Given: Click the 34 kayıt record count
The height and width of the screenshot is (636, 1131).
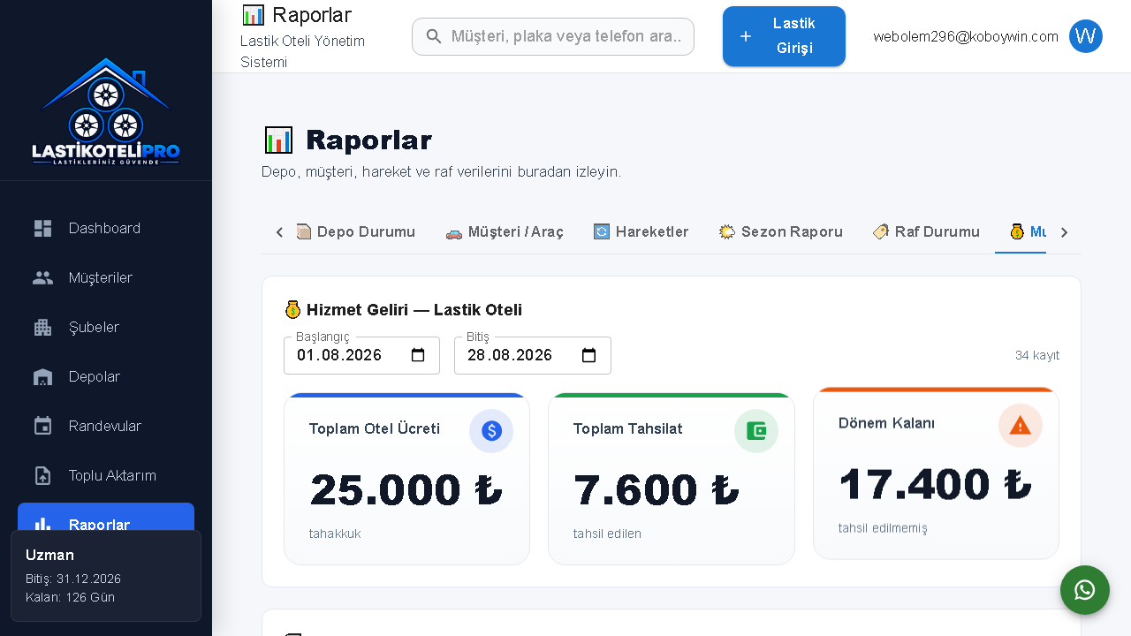Looking at the screenshot, I should 1037,355.
